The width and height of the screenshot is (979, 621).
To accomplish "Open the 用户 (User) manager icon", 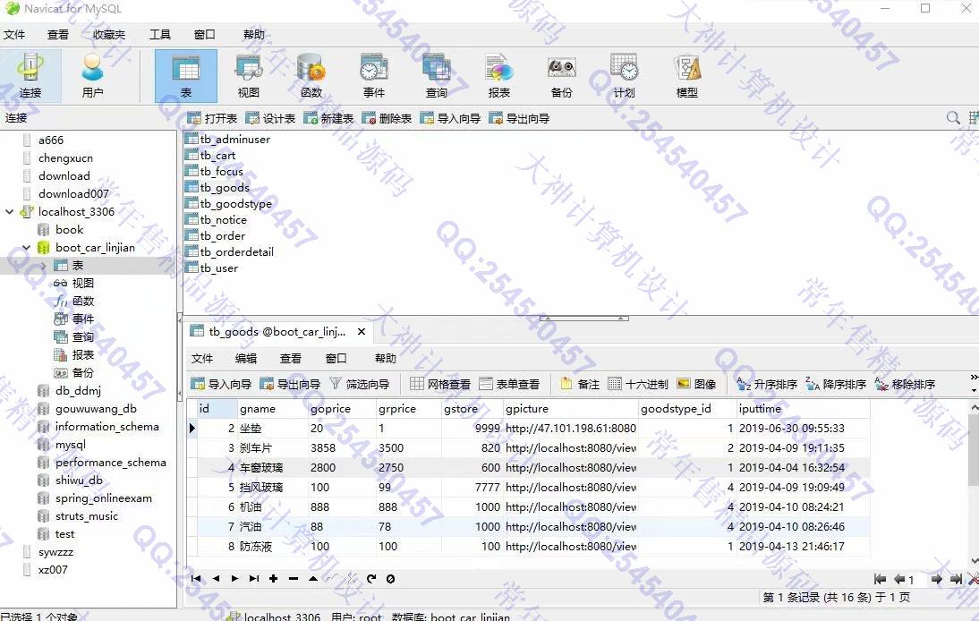I will pyautogui.click(x=92, y=75).
